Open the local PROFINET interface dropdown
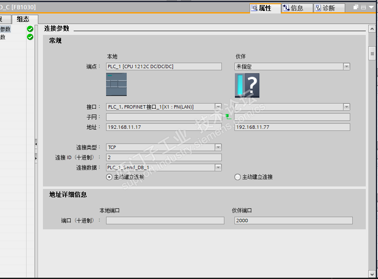The image size is (378, 279). tap(218, 107)
